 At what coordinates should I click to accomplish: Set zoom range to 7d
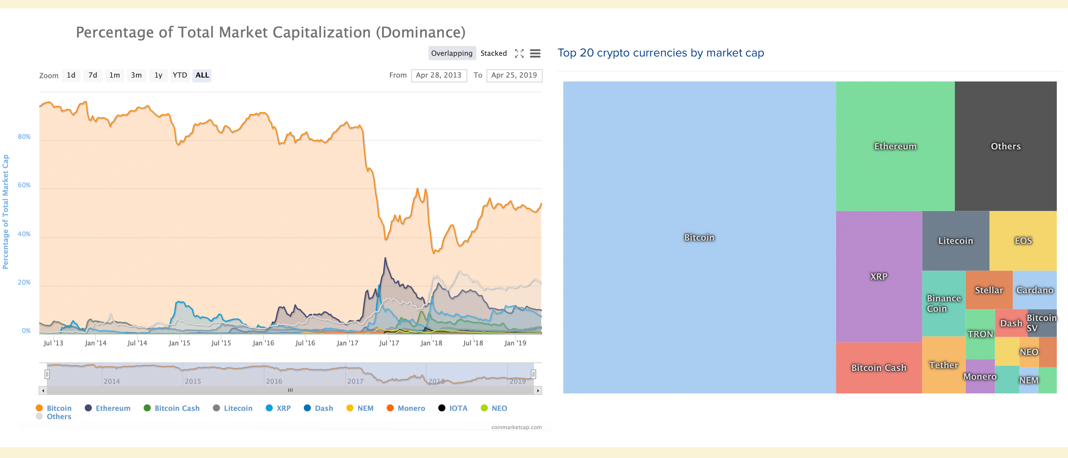point(93,76)
